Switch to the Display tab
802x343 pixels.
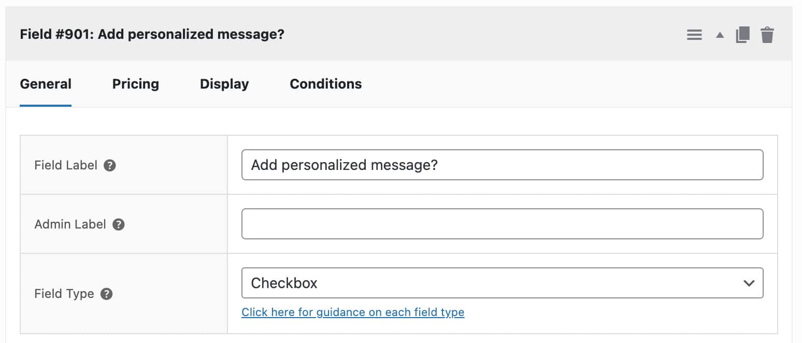[x=224, y=84]
